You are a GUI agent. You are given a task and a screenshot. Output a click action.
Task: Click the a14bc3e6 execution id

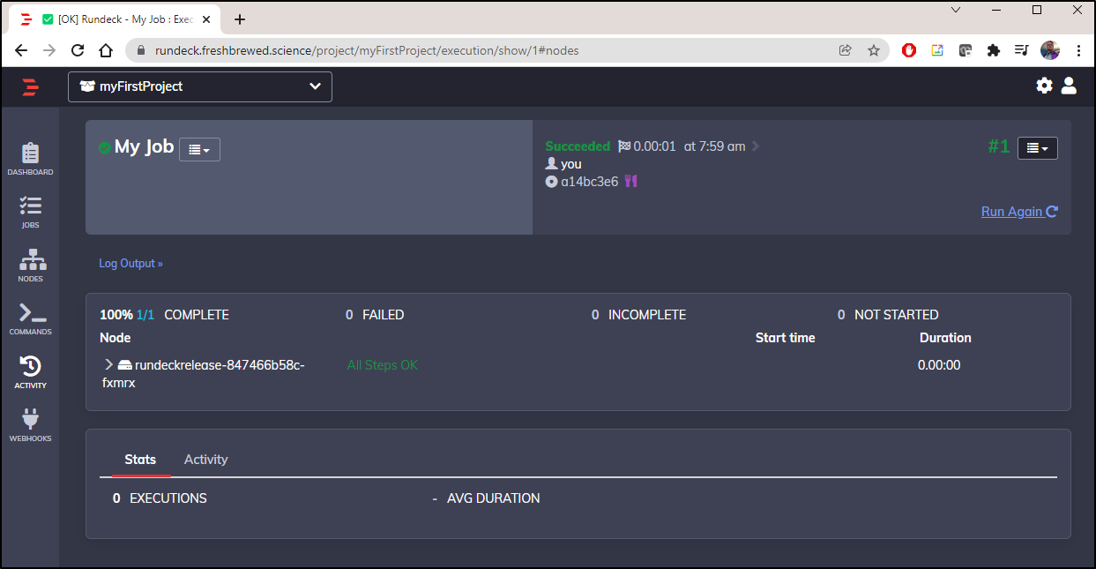pyautogui.click(x=590, y=182)
